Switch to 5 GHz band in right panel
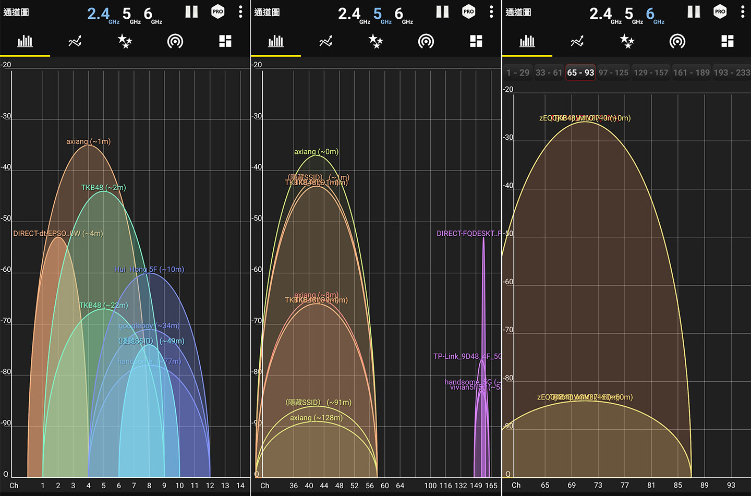 [634, 15]
